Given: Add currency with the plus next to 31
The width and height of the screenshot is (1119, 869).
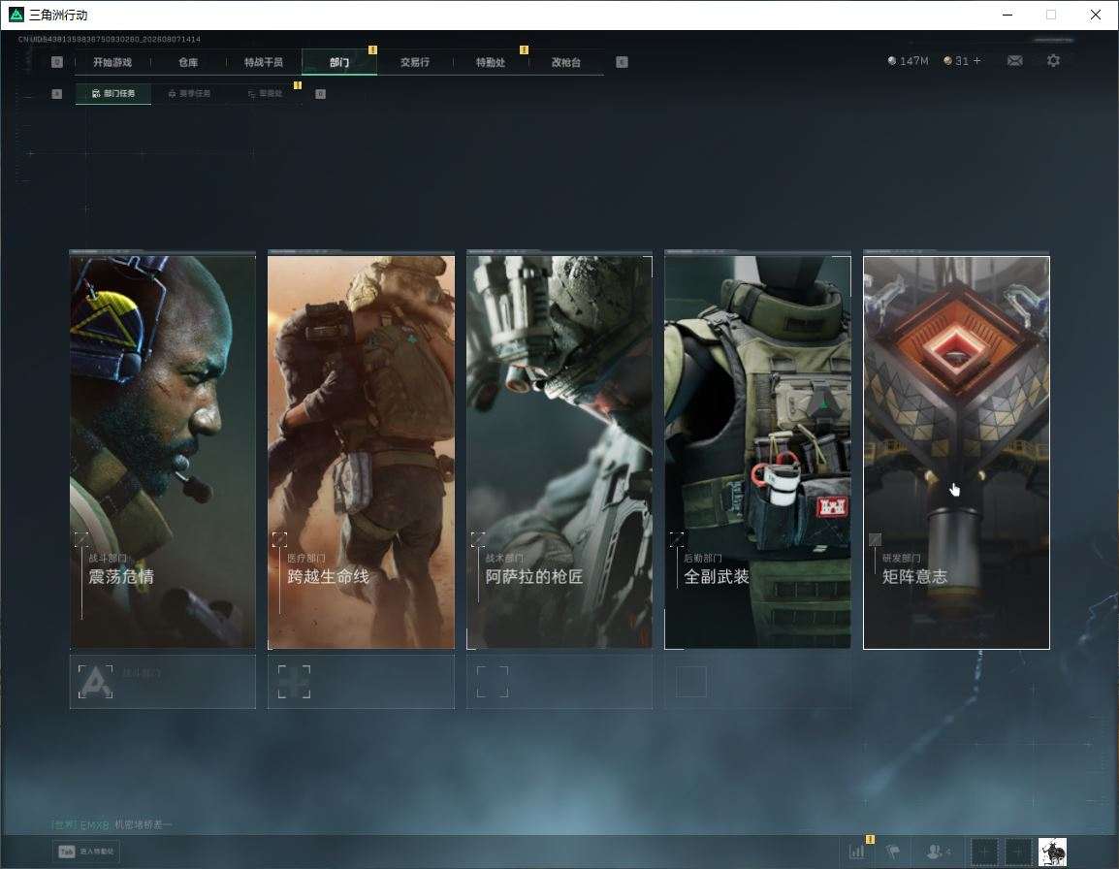Looking at the screenshot, I should 977,61.
